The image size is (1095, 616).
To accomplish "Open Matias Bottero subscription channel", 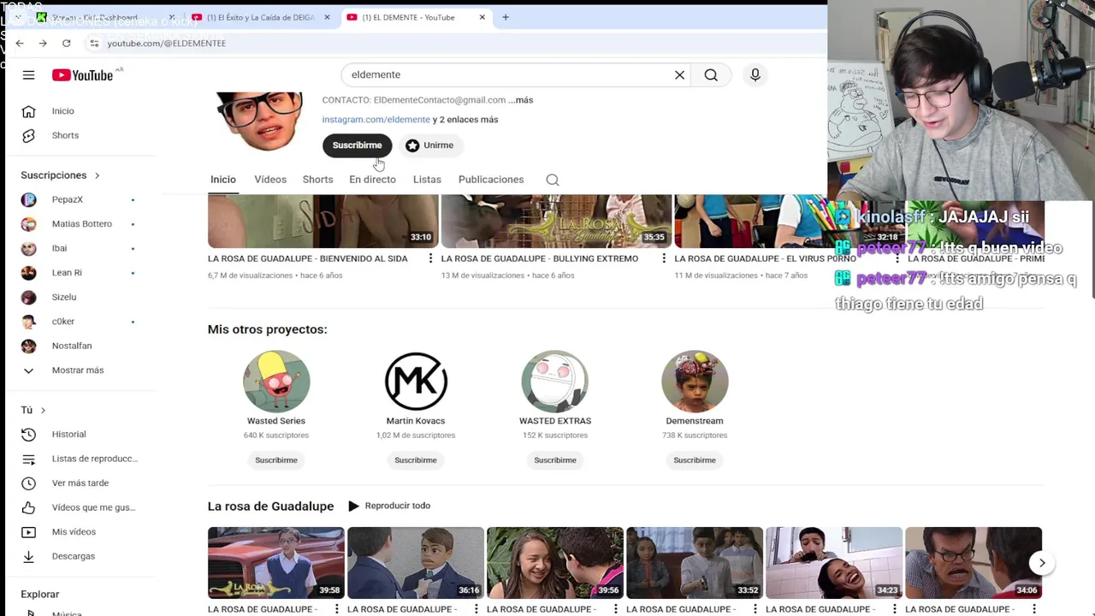I will [x=81, y=224].
